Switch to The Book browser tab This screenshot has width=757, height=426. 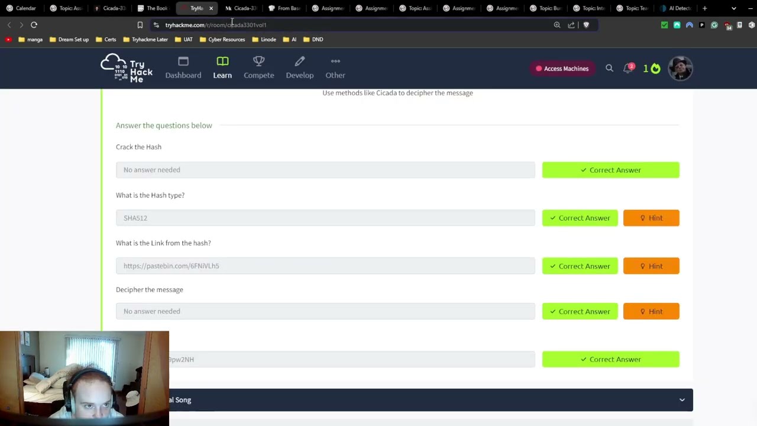coord(153,8)
